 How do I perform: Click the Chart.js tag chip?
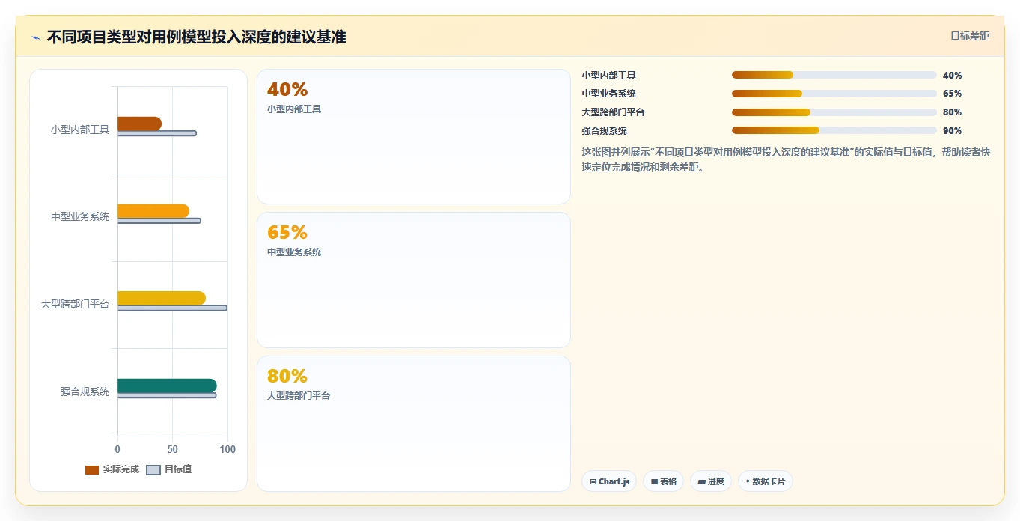[609, 481]
